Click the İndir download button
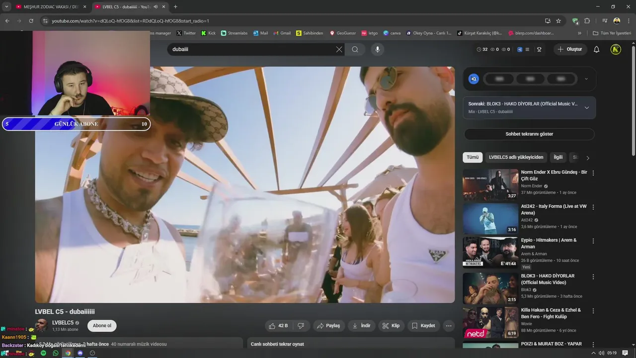This screenshot has height=358, width=636. 361,326
